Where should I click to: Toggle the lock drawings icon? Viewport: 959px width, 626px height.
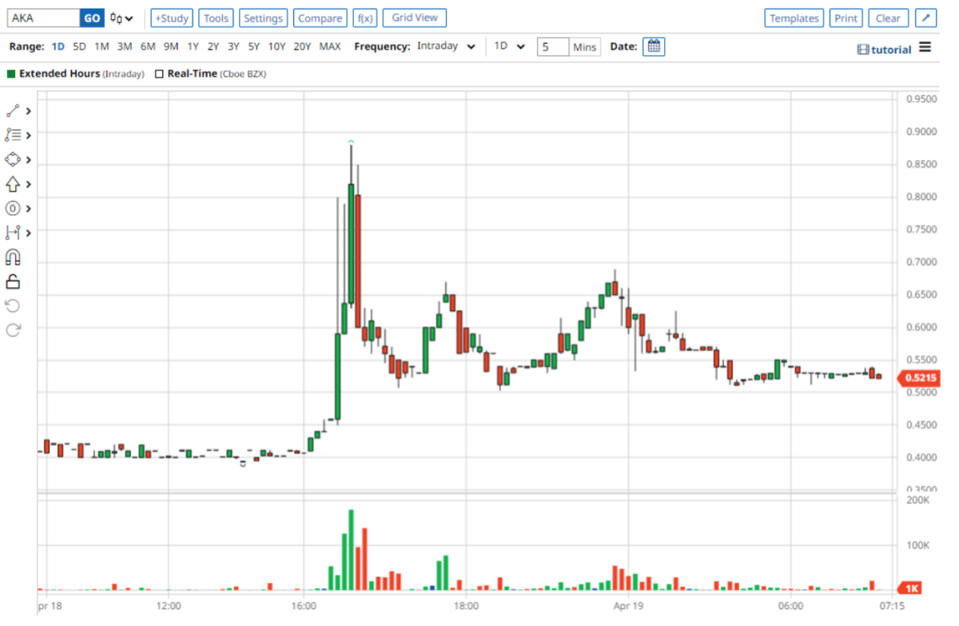(x=13, y=281)
